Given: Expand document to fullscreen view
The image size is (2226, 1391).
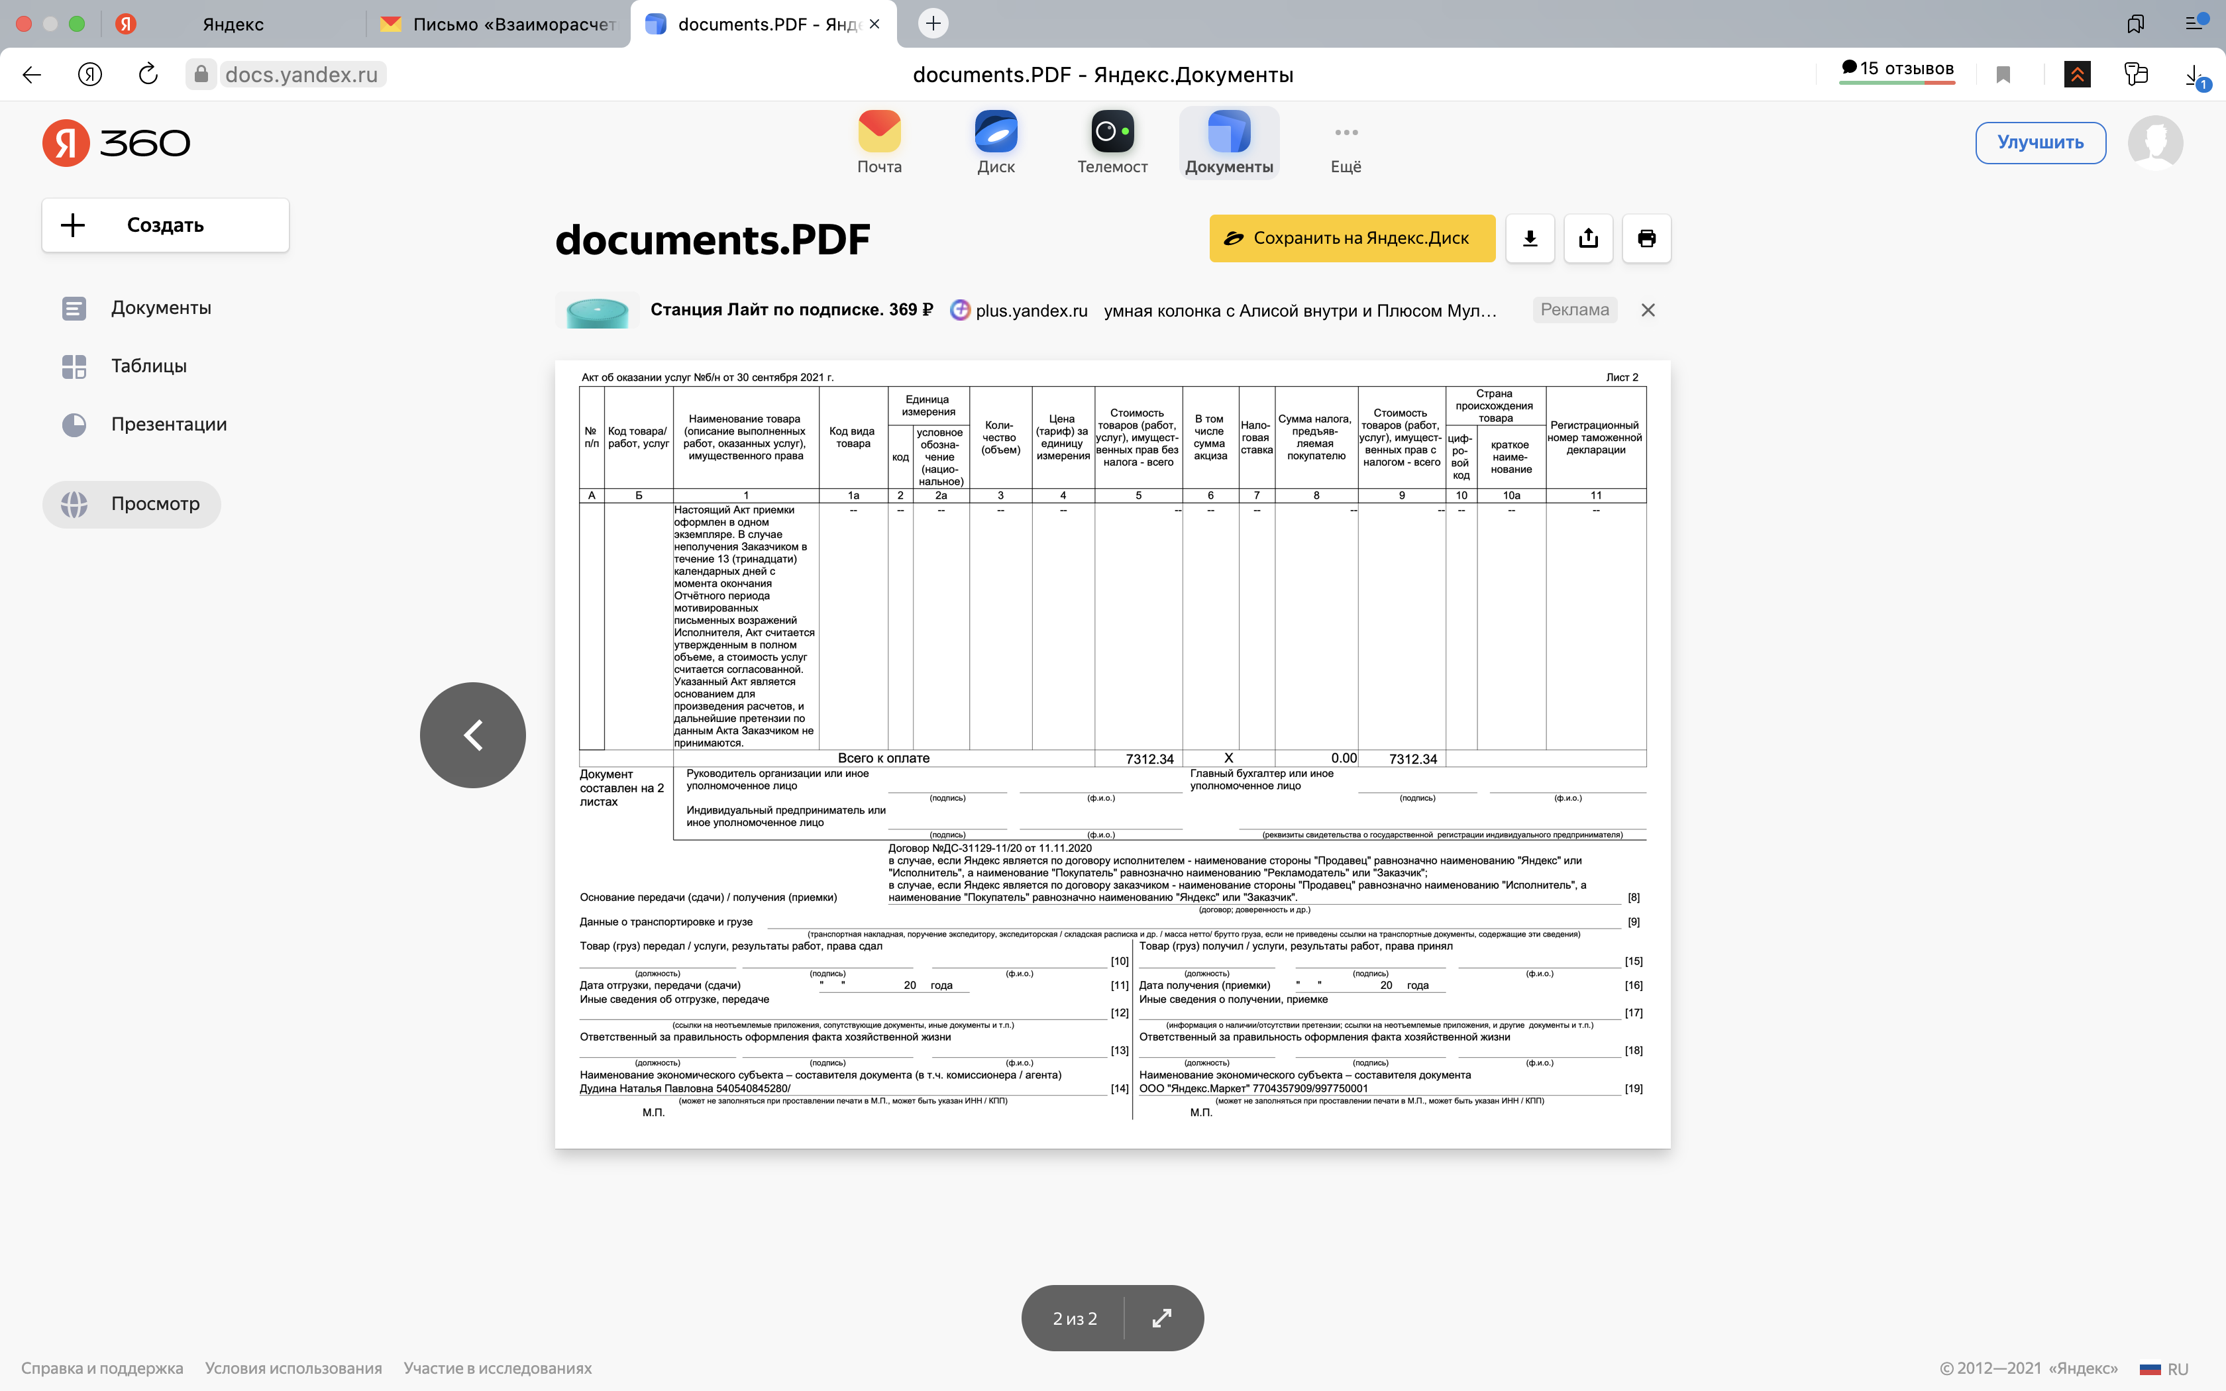Looking at the screenshot, I should pos(1162,1317).
